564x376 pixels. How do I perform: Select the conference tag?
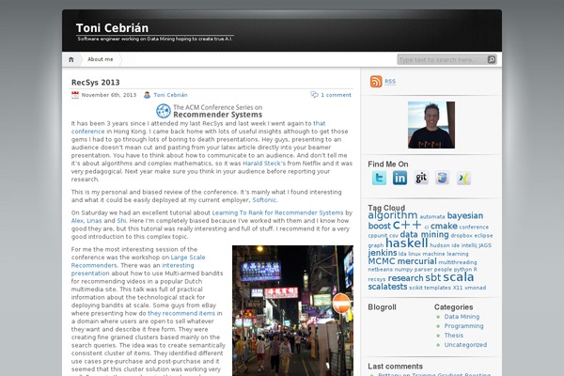click(474, 227)
